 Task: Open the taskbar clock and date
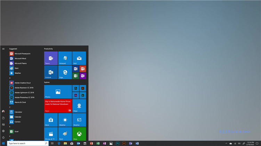tap(250, 144)
